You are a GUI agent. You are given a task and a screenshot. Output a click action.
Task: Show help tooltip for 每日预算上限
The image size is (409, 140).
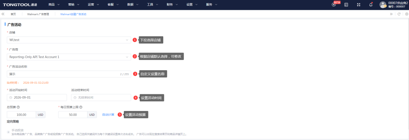click(81, 107)
